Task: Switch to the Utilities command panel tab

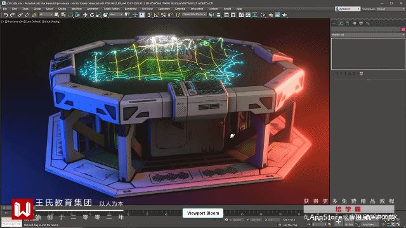Action: point(368,23)
